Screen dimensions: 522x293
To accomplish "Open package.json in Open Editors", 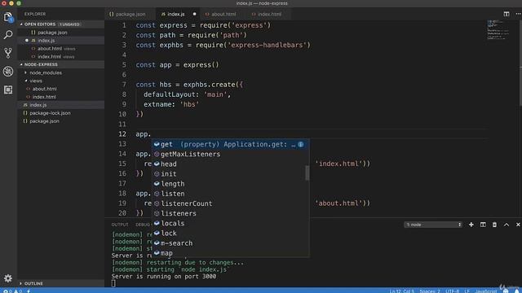I will pyautogui.click(x=52, y=33).
